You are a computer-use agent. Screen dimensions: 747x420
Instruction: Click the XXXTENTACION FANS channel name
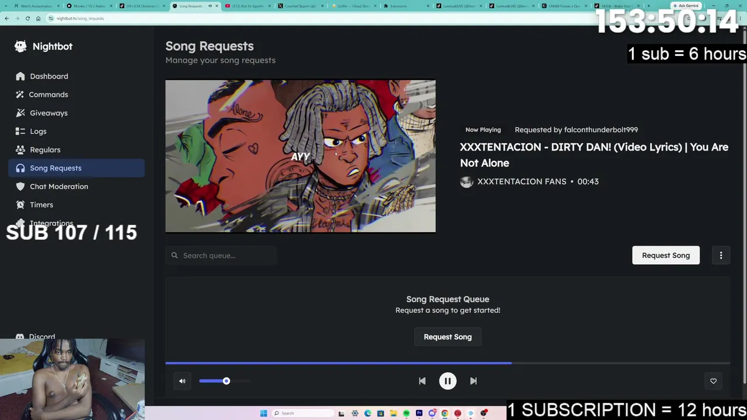pos(522,181)
